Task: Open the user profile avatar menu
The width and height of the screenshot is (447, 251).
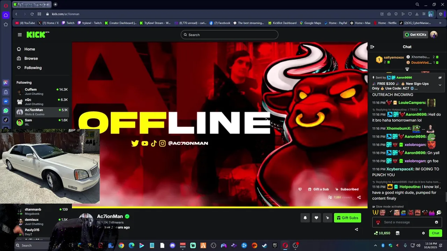Action: (434, 35)
